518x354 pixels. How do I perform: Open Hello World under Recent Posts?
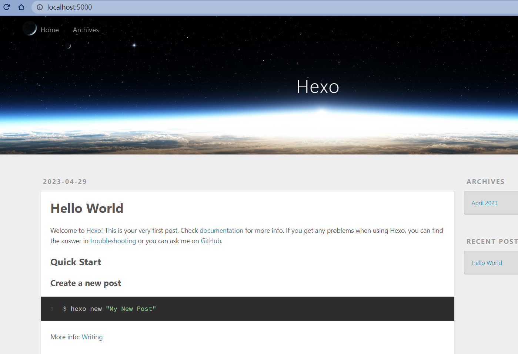click(x=487, y=263)
